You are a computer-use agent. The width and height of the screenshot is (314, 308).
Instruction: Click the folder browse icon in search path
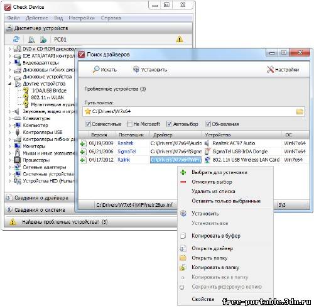click(300, 111)
